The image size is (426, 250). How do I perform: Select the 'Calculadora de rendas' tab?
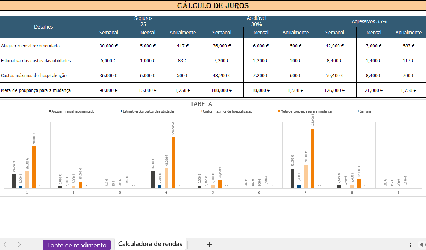(x=150, y=244)
